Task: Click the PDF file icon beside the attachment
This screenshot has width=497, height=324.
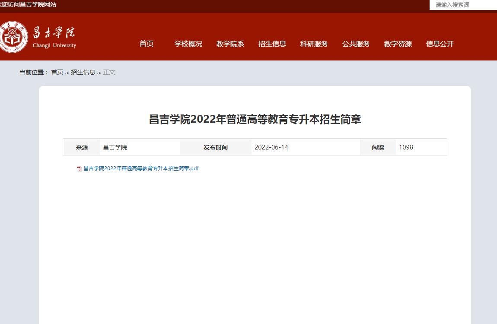Action: tap(79, 169)
